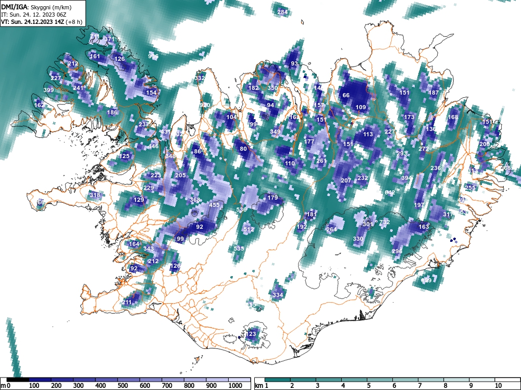Click the visibility value 264
521x390 pixels.
pos(331,229)
